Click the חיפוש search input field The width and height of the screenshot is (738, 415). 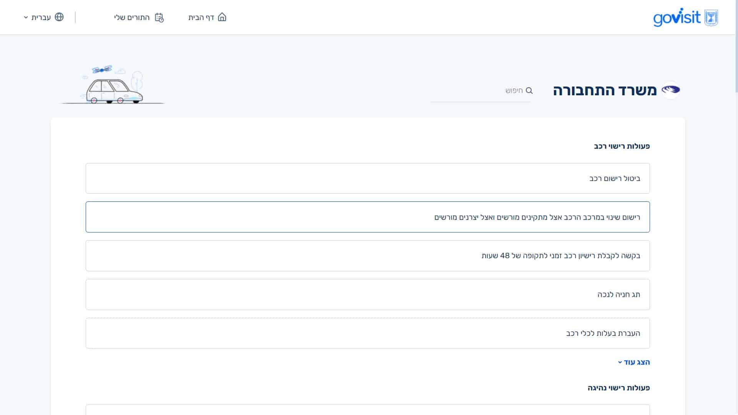click(x=477, y=91)
